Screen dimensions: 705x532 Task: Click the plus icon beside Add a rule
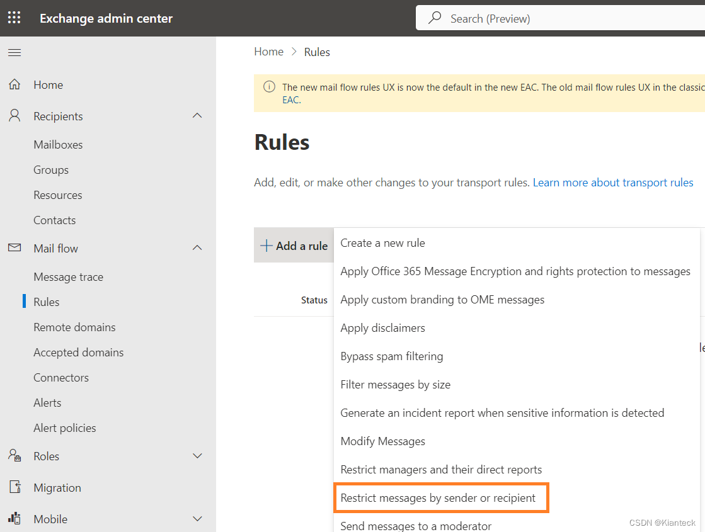tap(266, 246)
